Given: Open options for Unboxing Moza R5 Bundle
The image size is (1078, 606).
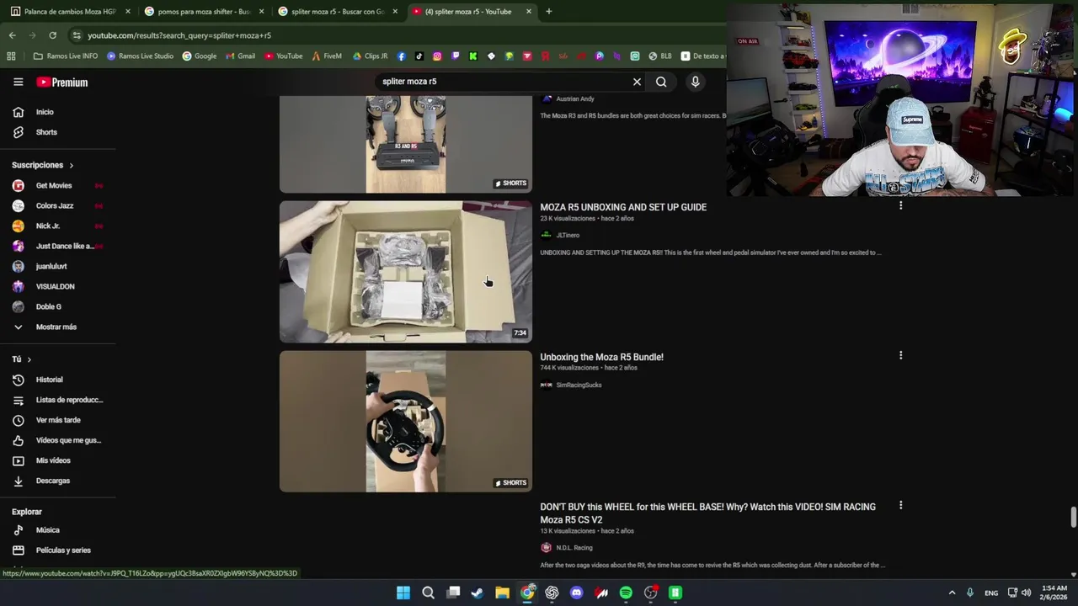Looking at the screenshot, I should coord(900,355).
